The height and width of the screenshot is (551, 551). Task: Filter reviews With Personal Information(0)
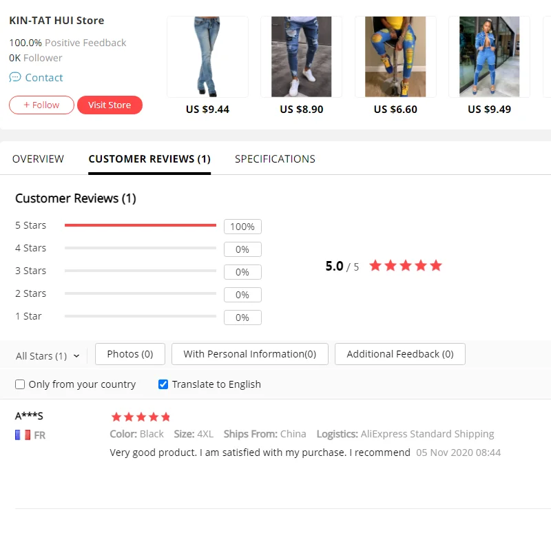pyautogui.click(x=250, y=354)
